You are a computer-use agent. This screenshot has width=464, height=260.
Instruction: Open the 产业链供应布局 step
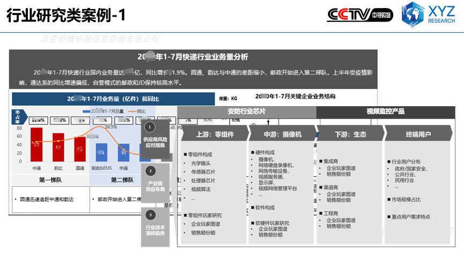[x=155, y=186]
